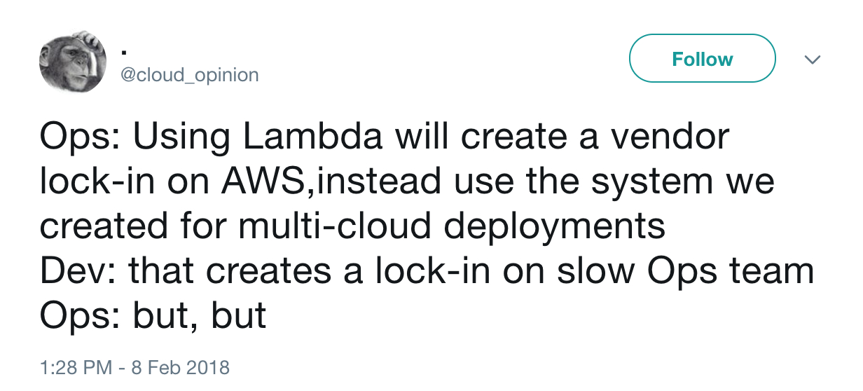This screenshot has height=391, width=863.
Task: Click the Follow button
Action: point(702,59)
